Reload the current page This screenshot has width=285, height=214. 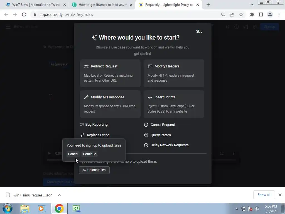[x=24, y=14]
